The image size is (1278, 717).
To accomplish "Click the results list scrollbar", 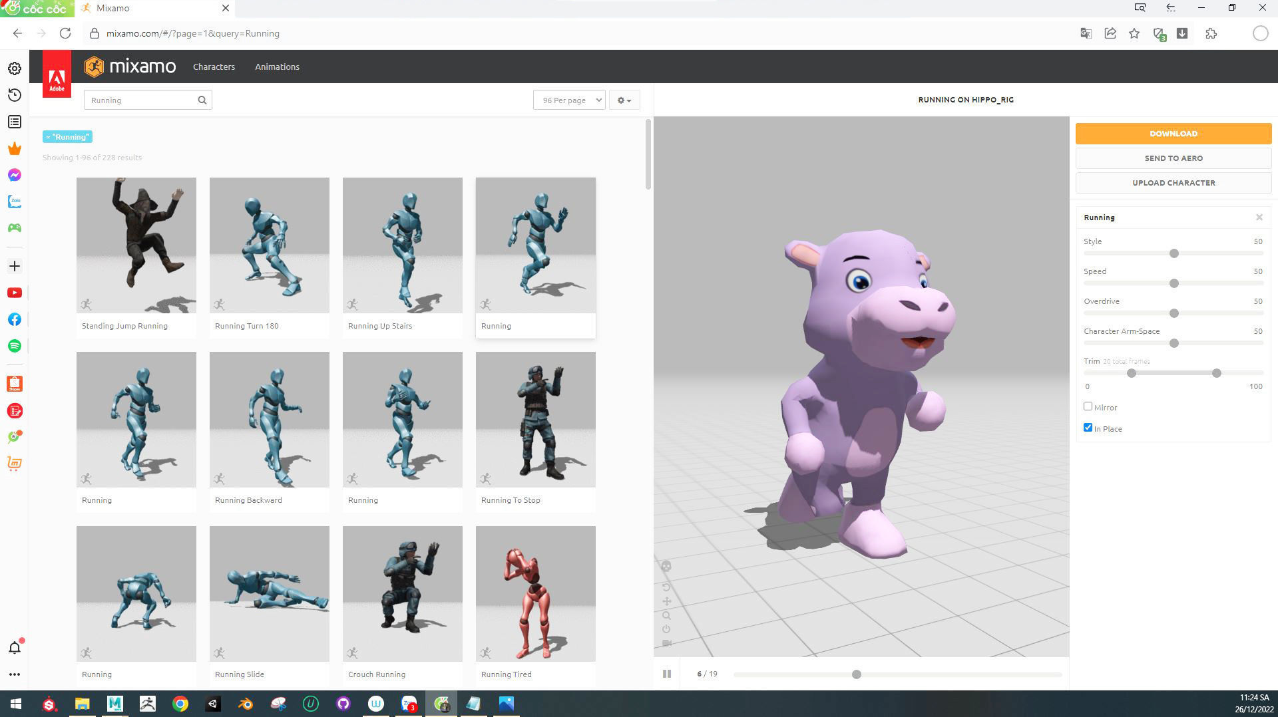I will coord(648,154).
